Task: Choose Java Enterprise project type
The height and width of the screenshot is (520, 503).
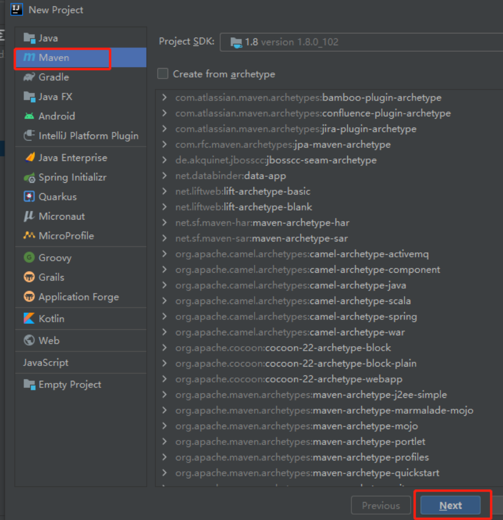Action: point(72,157)
